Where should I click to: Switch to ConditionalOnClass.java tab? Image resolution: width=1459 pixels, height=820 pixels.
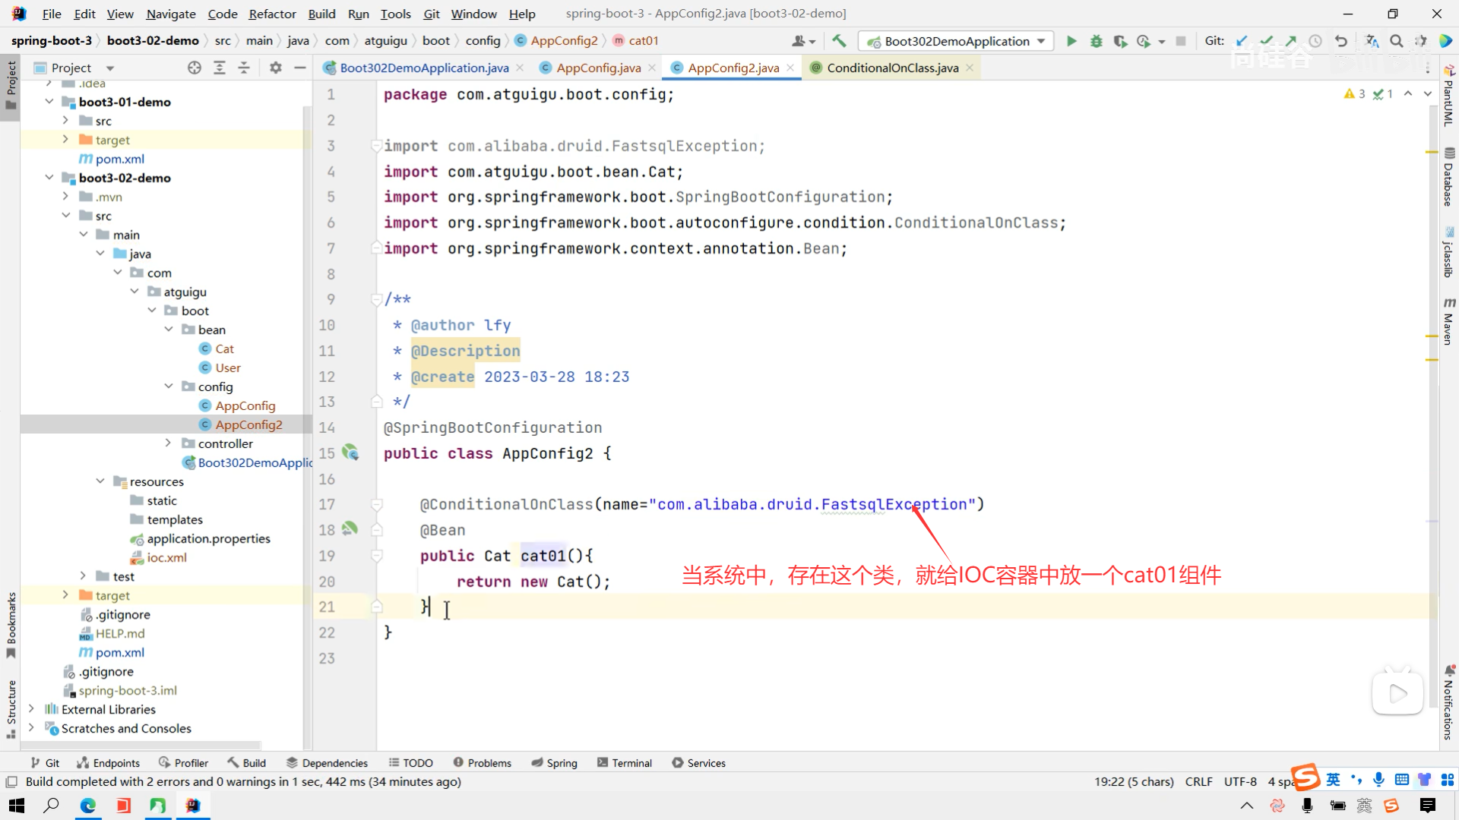pos(892,68)
